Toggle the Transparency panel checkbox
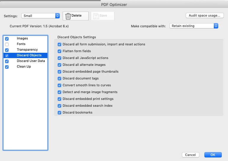 (7, 50)
